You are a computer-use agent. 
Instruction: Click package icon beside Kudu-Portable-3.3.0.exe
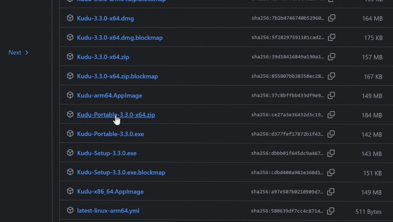70,134
